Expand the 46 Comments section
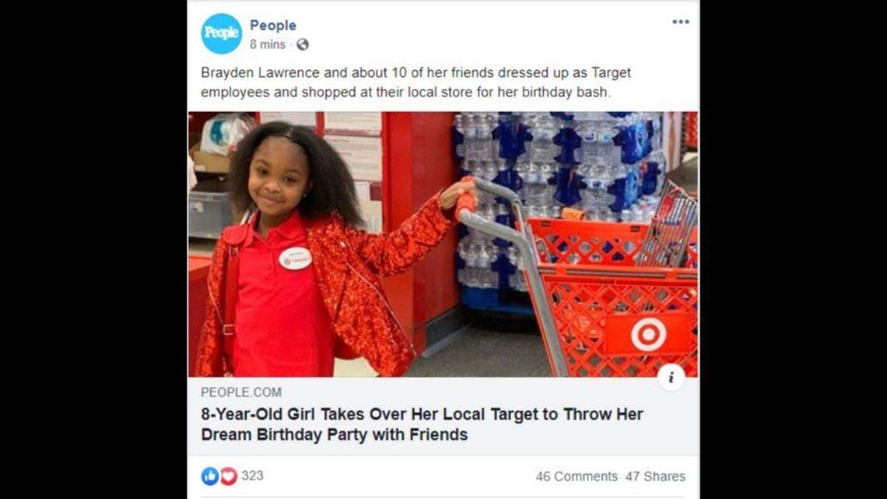This screenshot has width=887, height=499. coord(576,476)
